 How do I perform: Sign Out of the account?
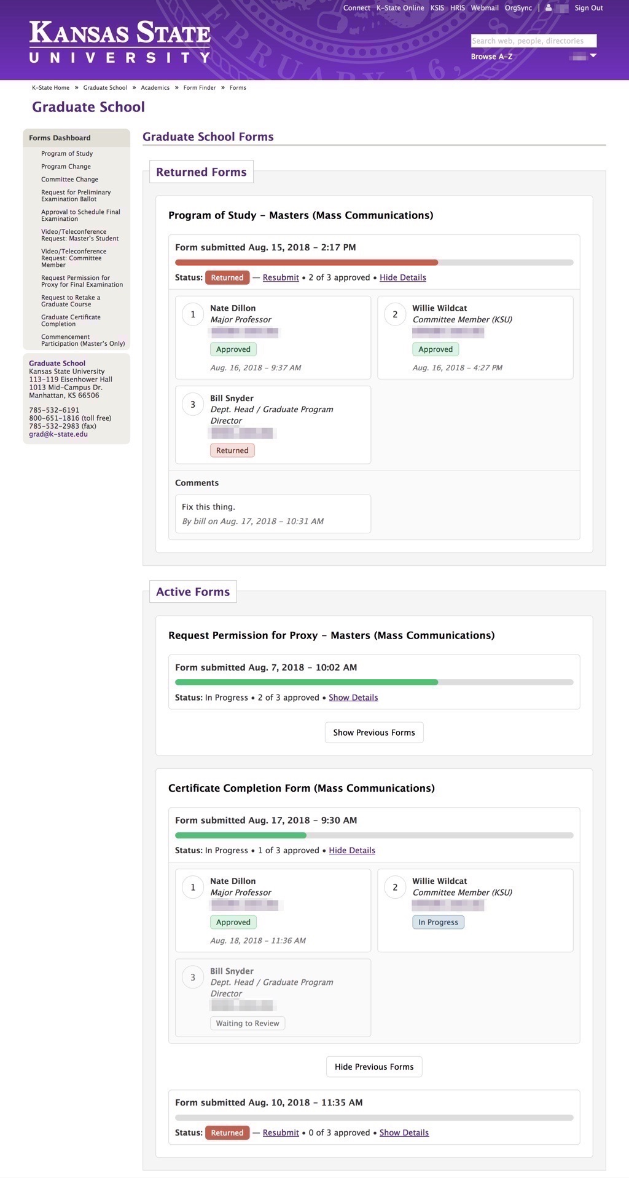coord(588,8)
